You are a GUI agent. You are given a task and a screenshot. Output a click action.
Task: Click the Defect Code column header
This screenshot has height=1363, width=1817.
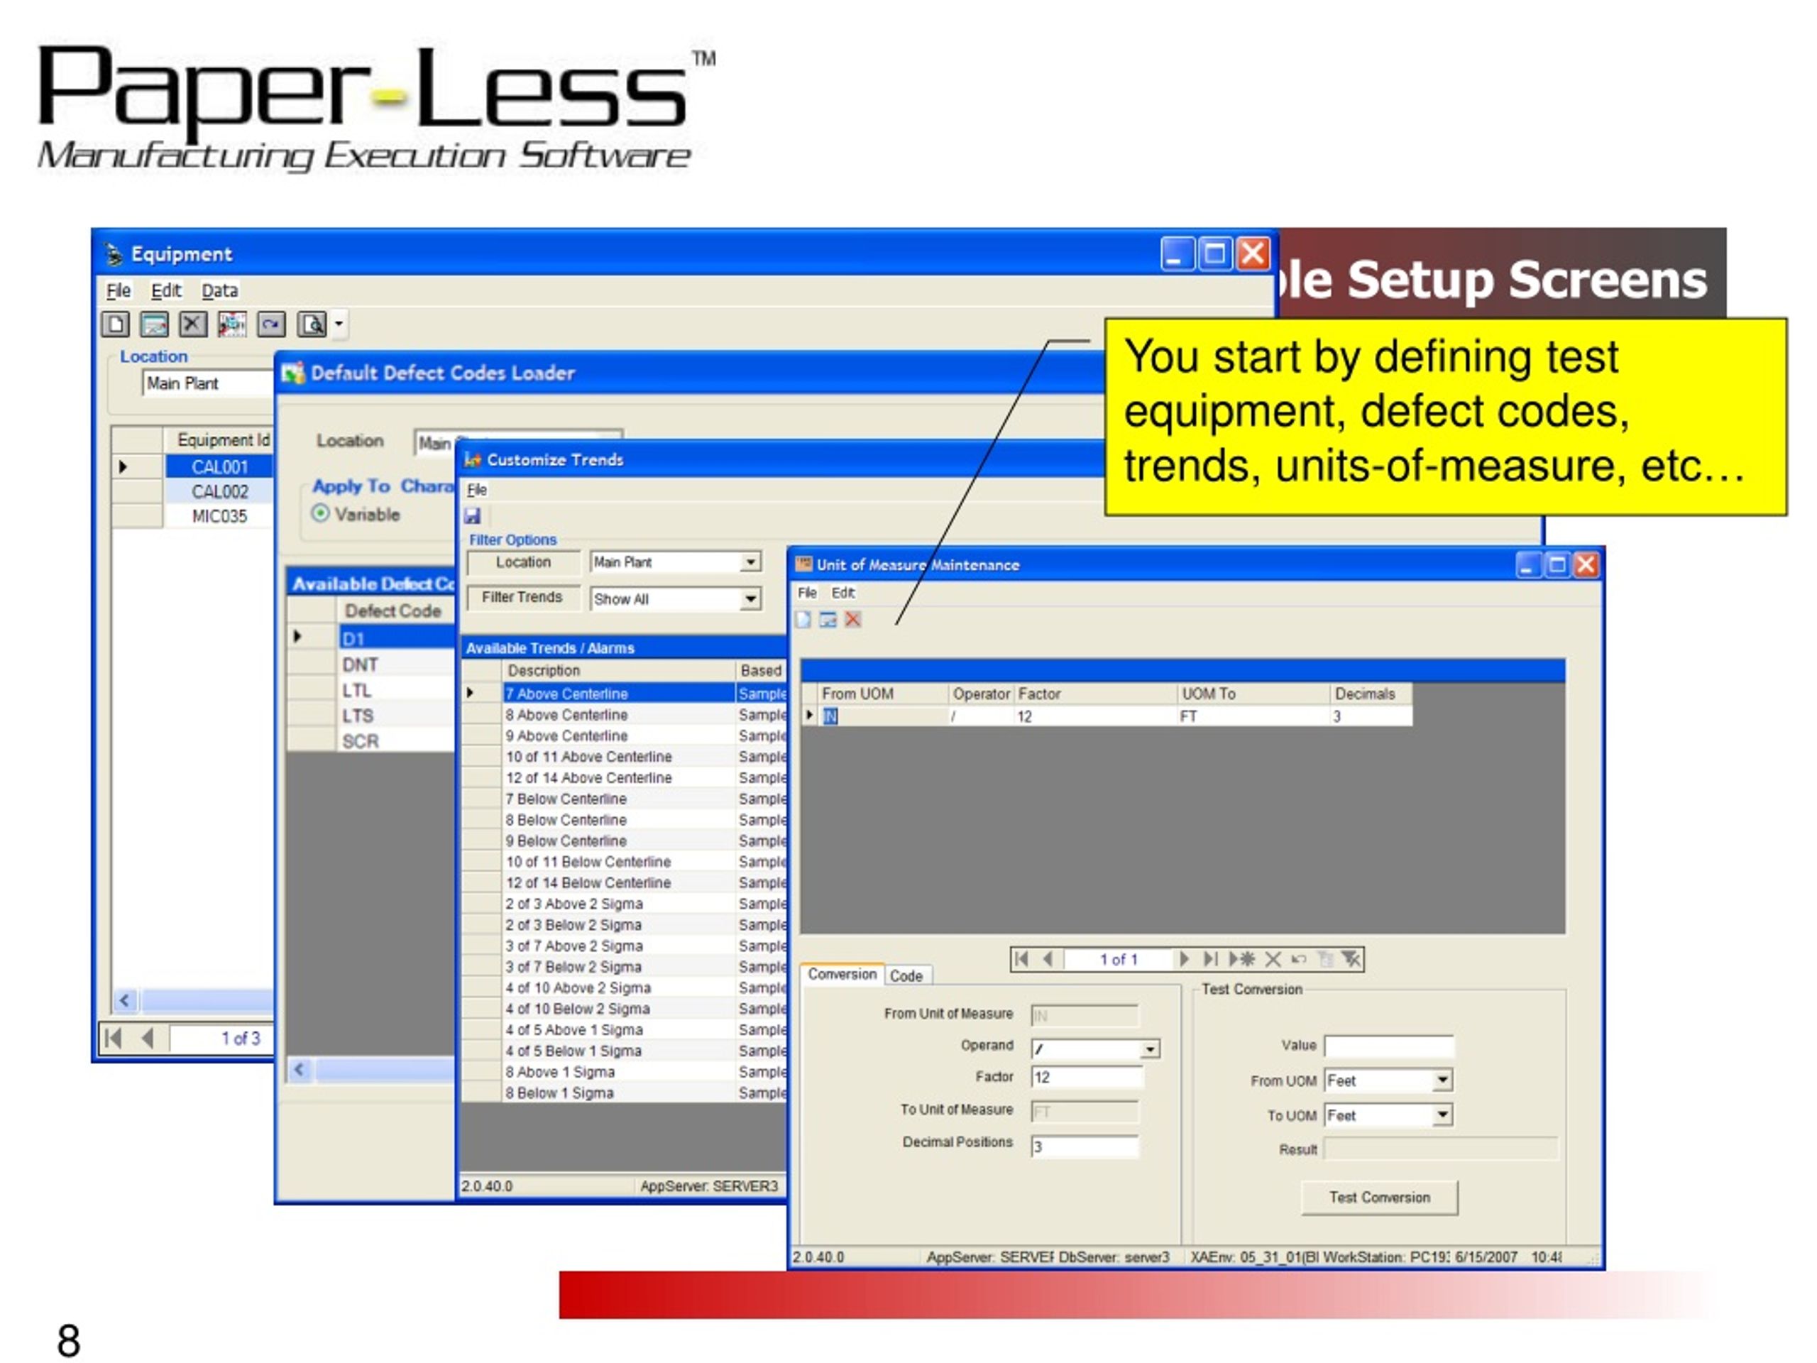coord(395,611)
